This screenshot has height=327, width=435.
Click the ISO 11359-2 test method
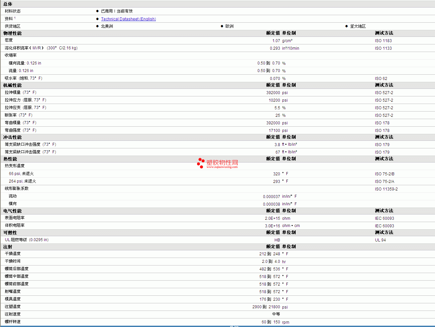(x=386, y=189)
